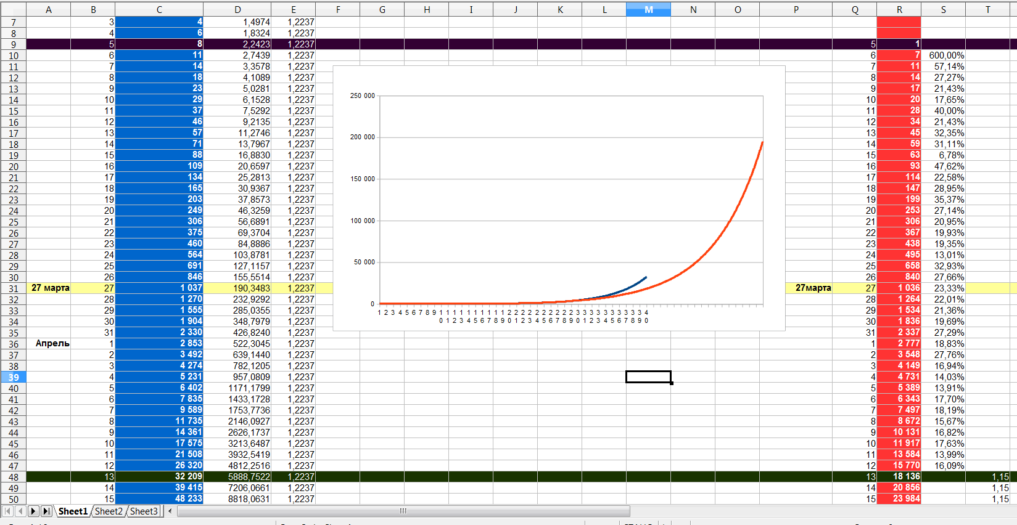Select cell with percentage 23,33%
1017x525 pixels.
tap(944, 288)
